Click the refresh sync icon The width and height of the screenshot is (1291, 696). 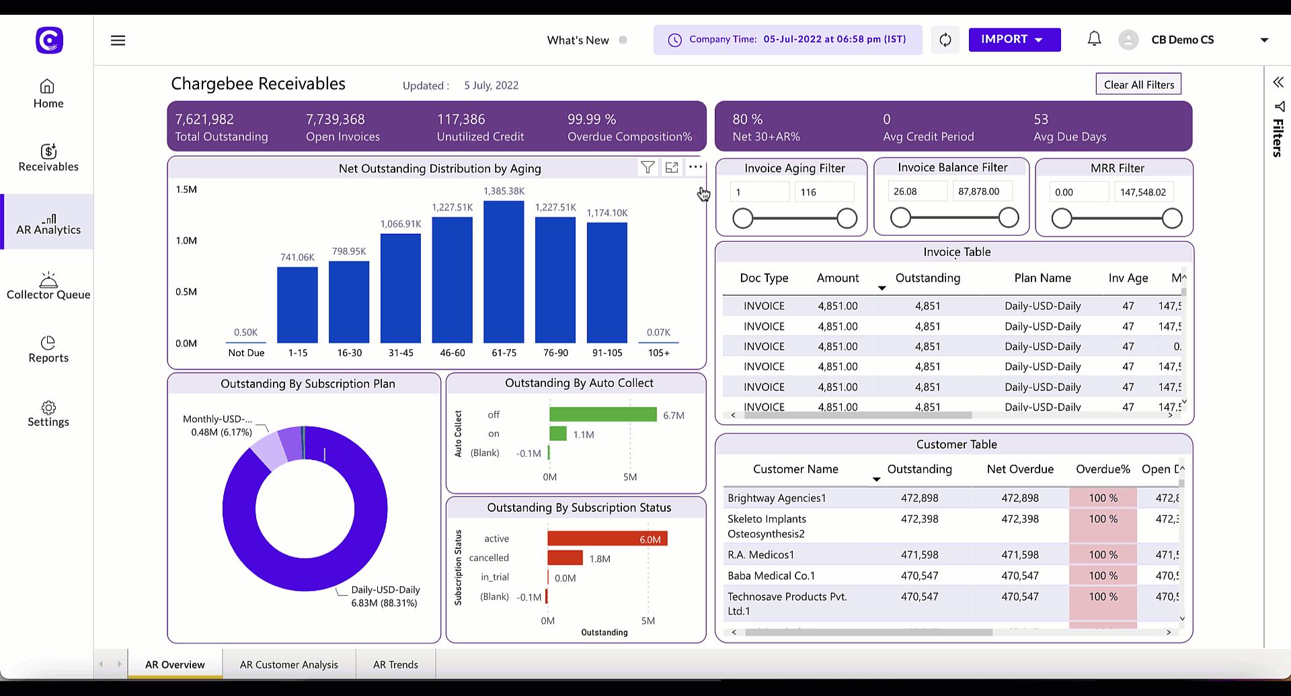[945, 40]
